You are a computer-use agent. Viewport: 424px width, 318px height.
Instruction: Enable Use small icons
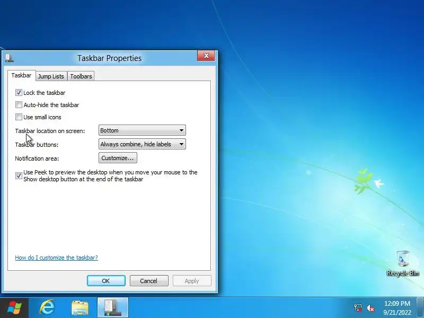(x=19, y=117)
